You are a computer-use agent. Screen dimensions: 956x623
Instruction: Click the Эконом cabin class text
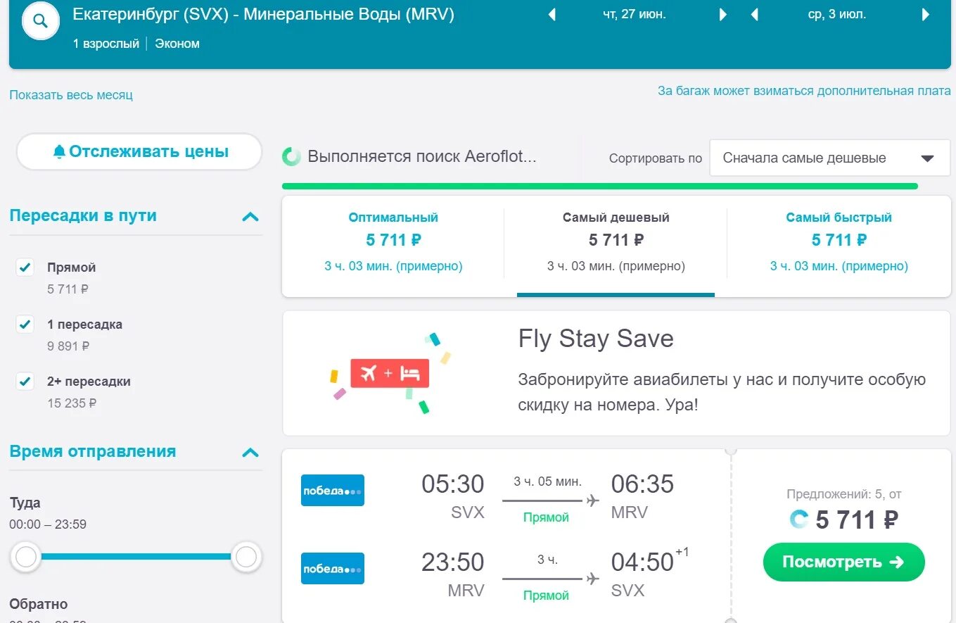(x=177, y=44)
